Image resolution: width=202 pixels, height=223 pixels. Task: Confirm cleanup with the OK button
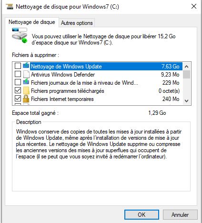141,214
